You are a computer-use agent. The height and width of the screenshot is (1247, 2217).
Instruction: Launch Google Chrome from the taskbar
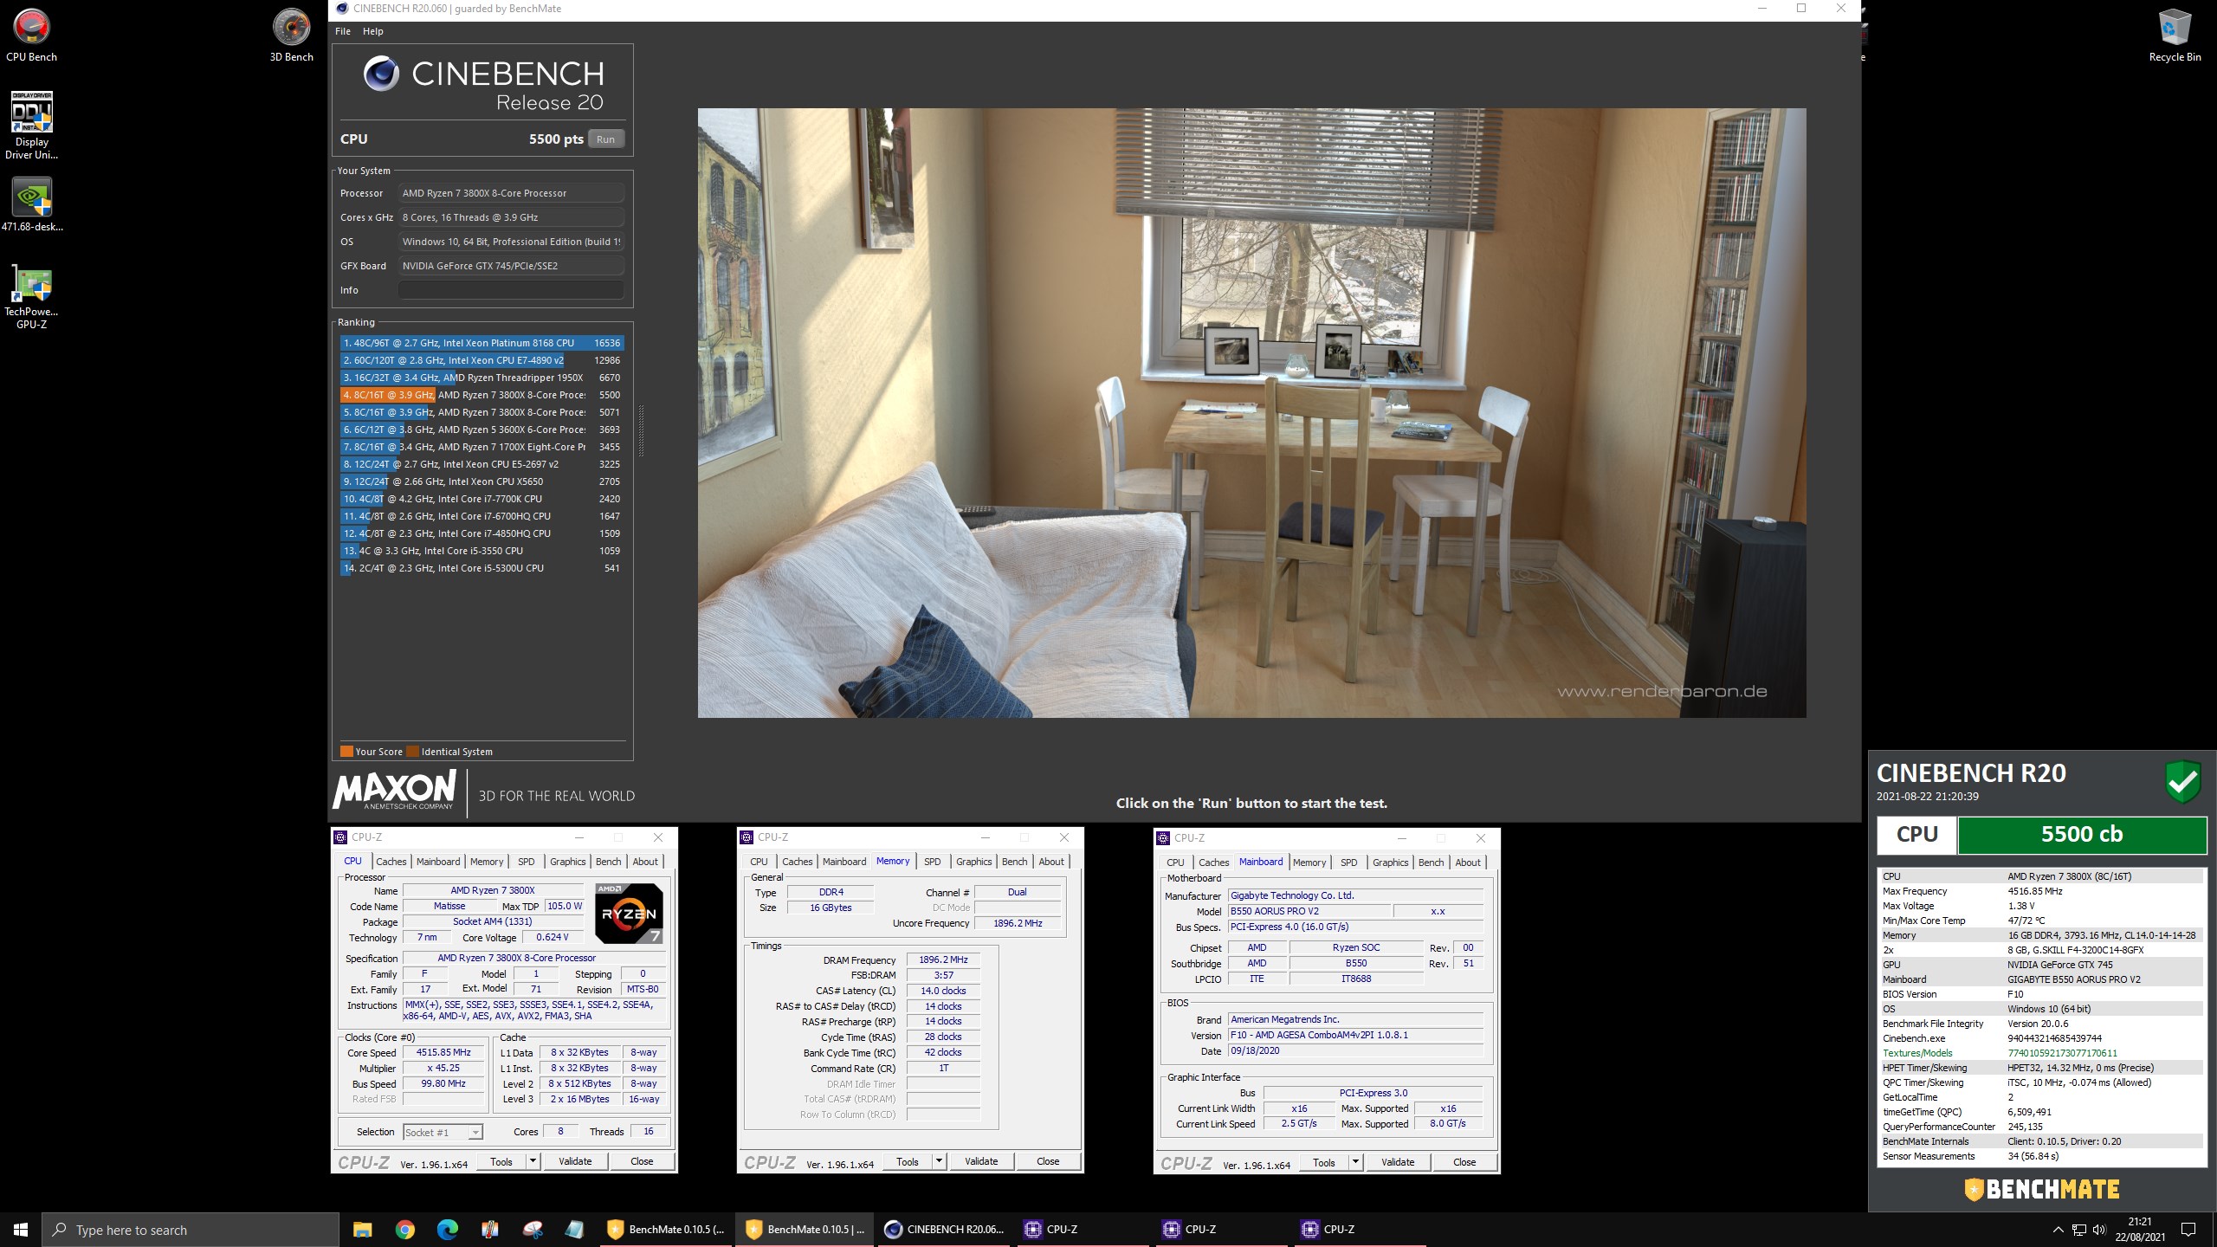point(404,1230)
